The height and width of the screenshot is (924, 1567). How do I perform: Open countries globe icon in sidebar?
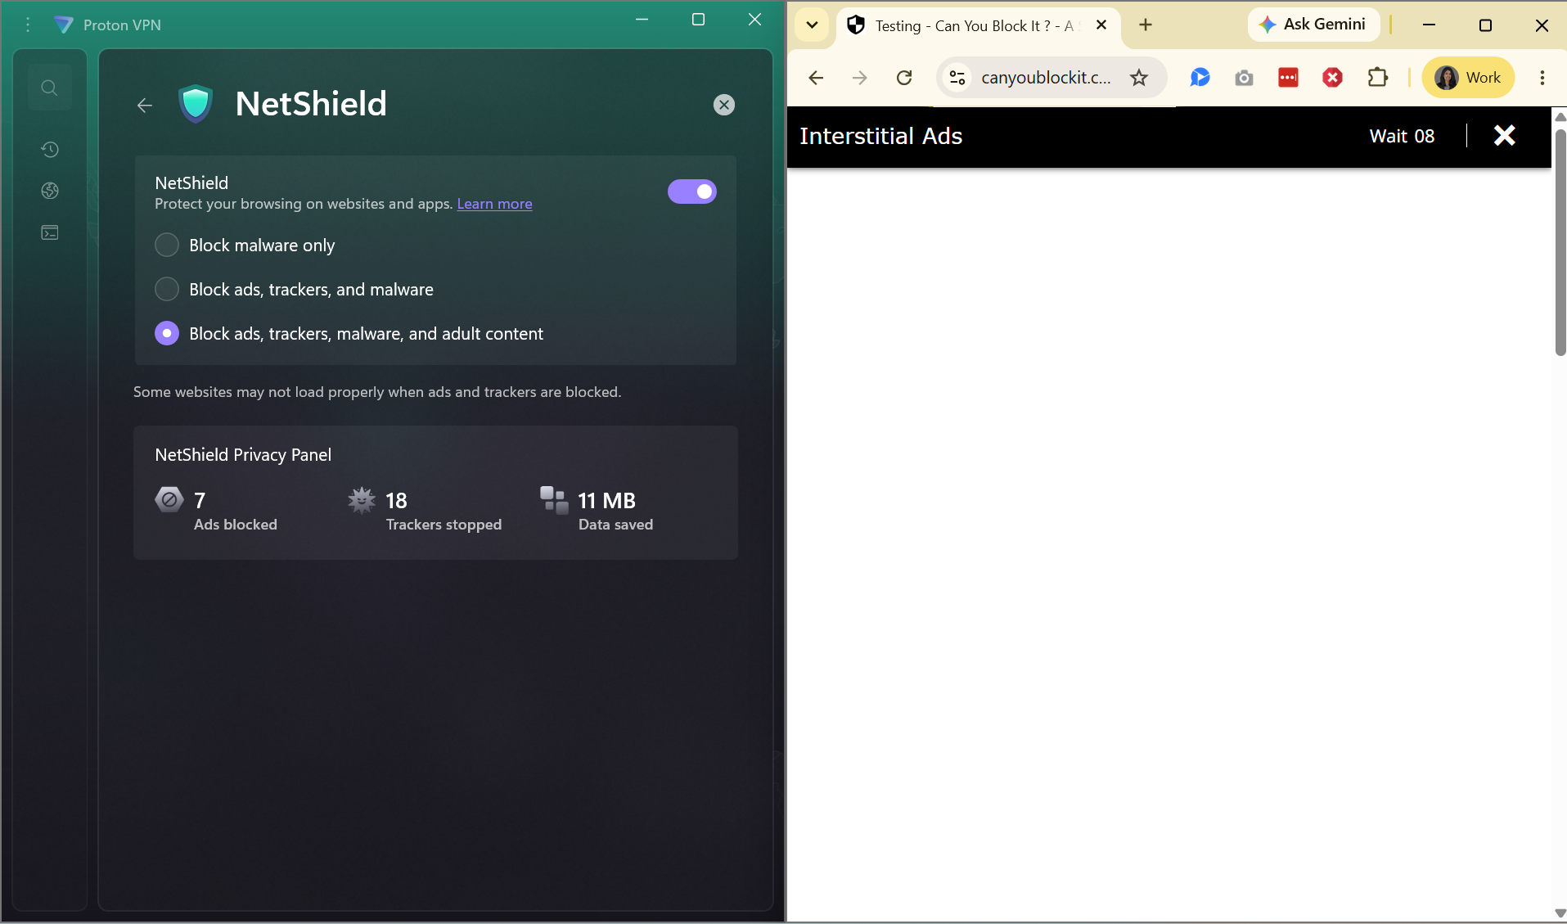[x=50, y=191]
